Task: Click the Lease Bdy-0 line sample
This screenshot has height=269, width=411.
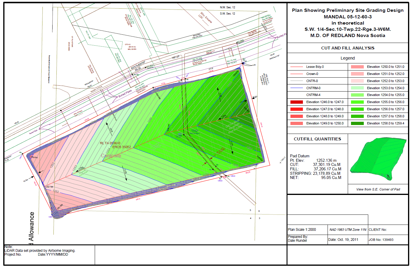Action: (296, 67)
